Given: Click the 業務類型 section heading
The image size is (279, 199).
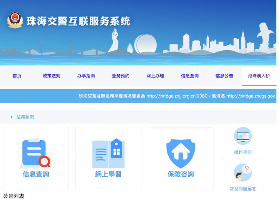Looking at the screenshot, I should (x=25, y=117).
